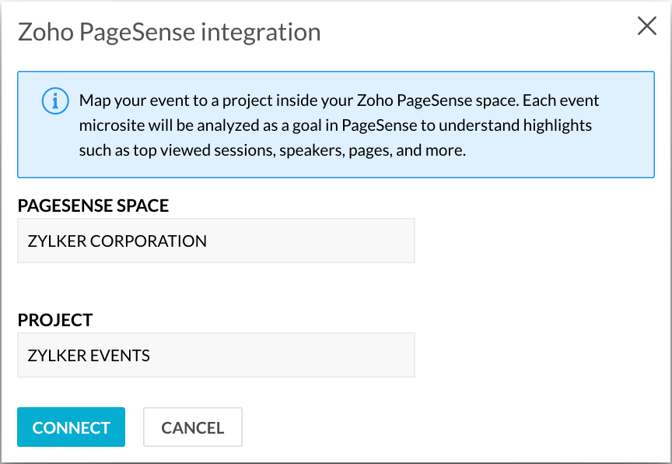Click the ZYLKER EVENTS value text
Image resolution: width=672 pixels, height=464 pixels.
point(89,356)
